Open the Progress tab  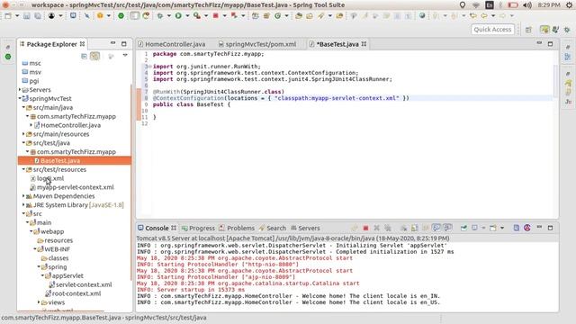tap(198, 228)
